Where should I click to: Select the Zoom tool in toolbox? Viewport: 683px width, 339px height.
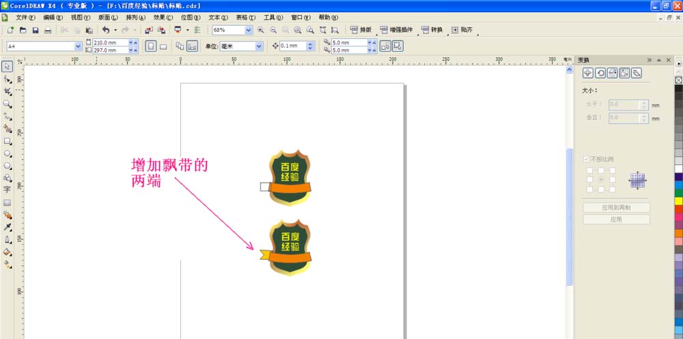click(x=8, y=104)
